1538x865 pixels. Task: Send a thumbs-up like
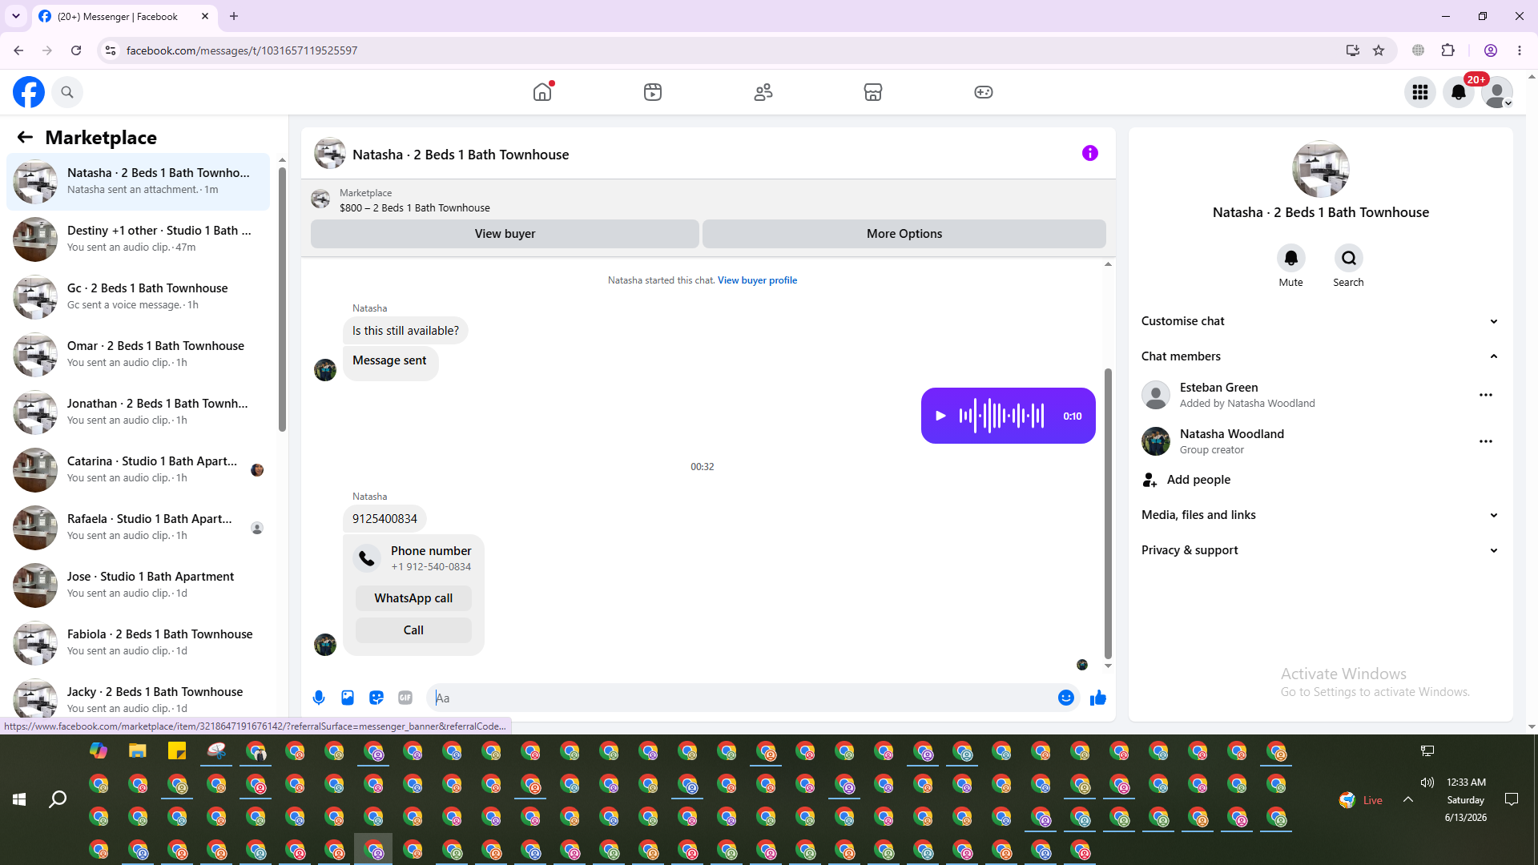point(1098,698)
